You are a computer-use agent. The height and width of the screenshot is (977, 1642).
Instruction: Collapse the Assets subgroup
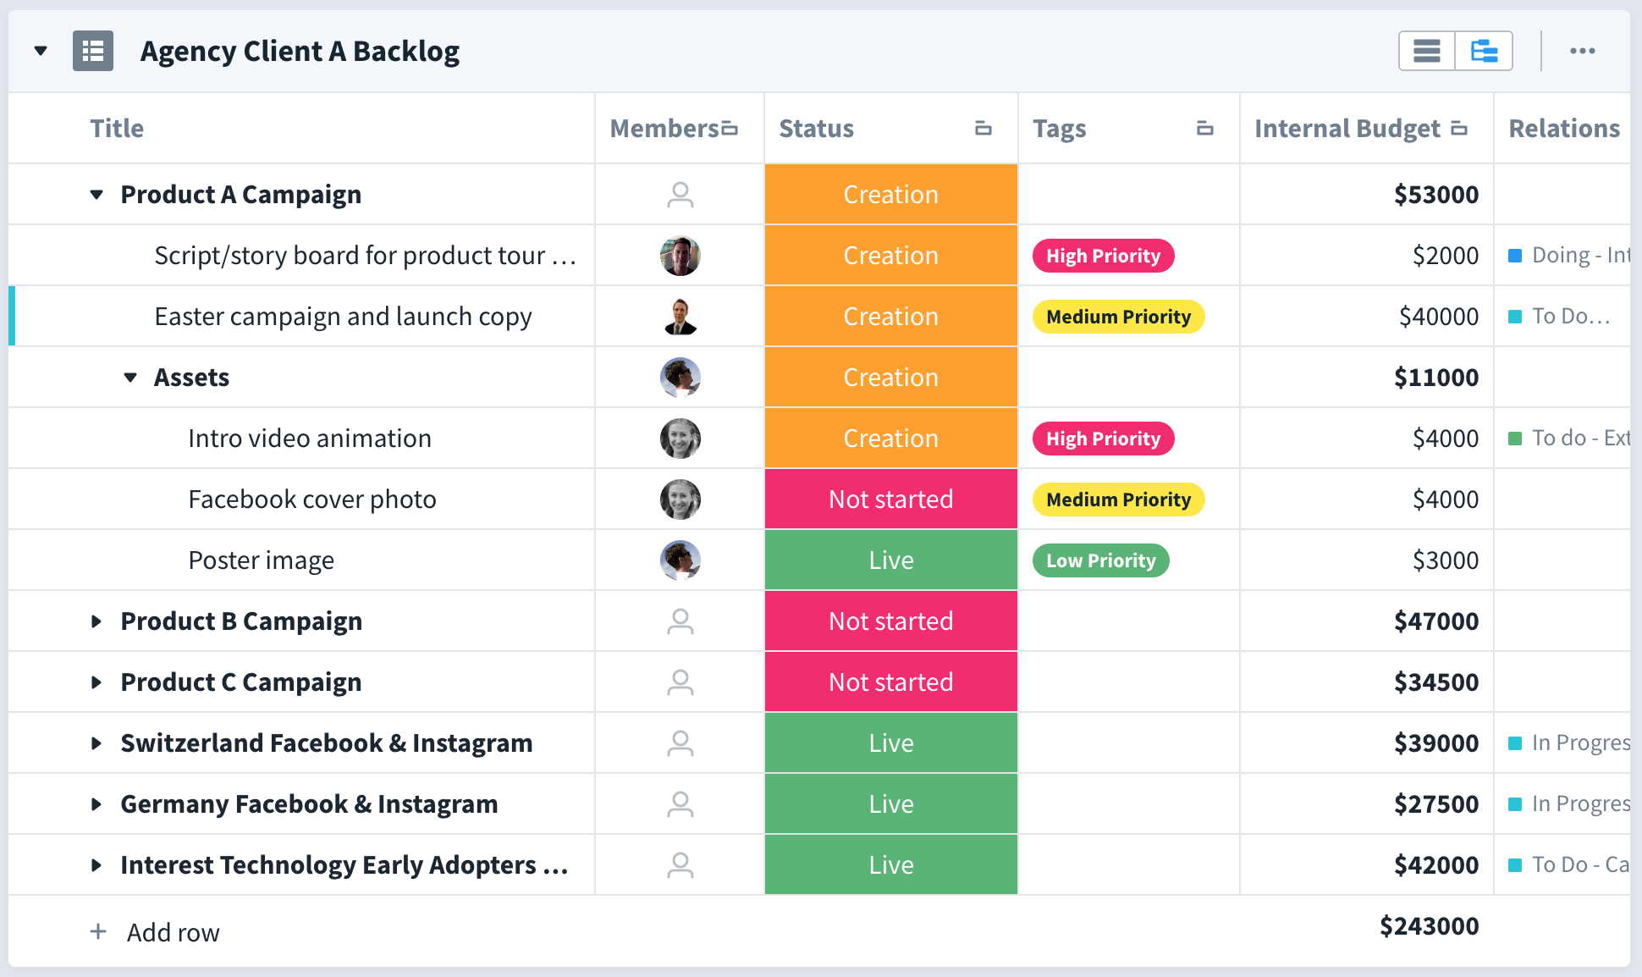[129, 377]
